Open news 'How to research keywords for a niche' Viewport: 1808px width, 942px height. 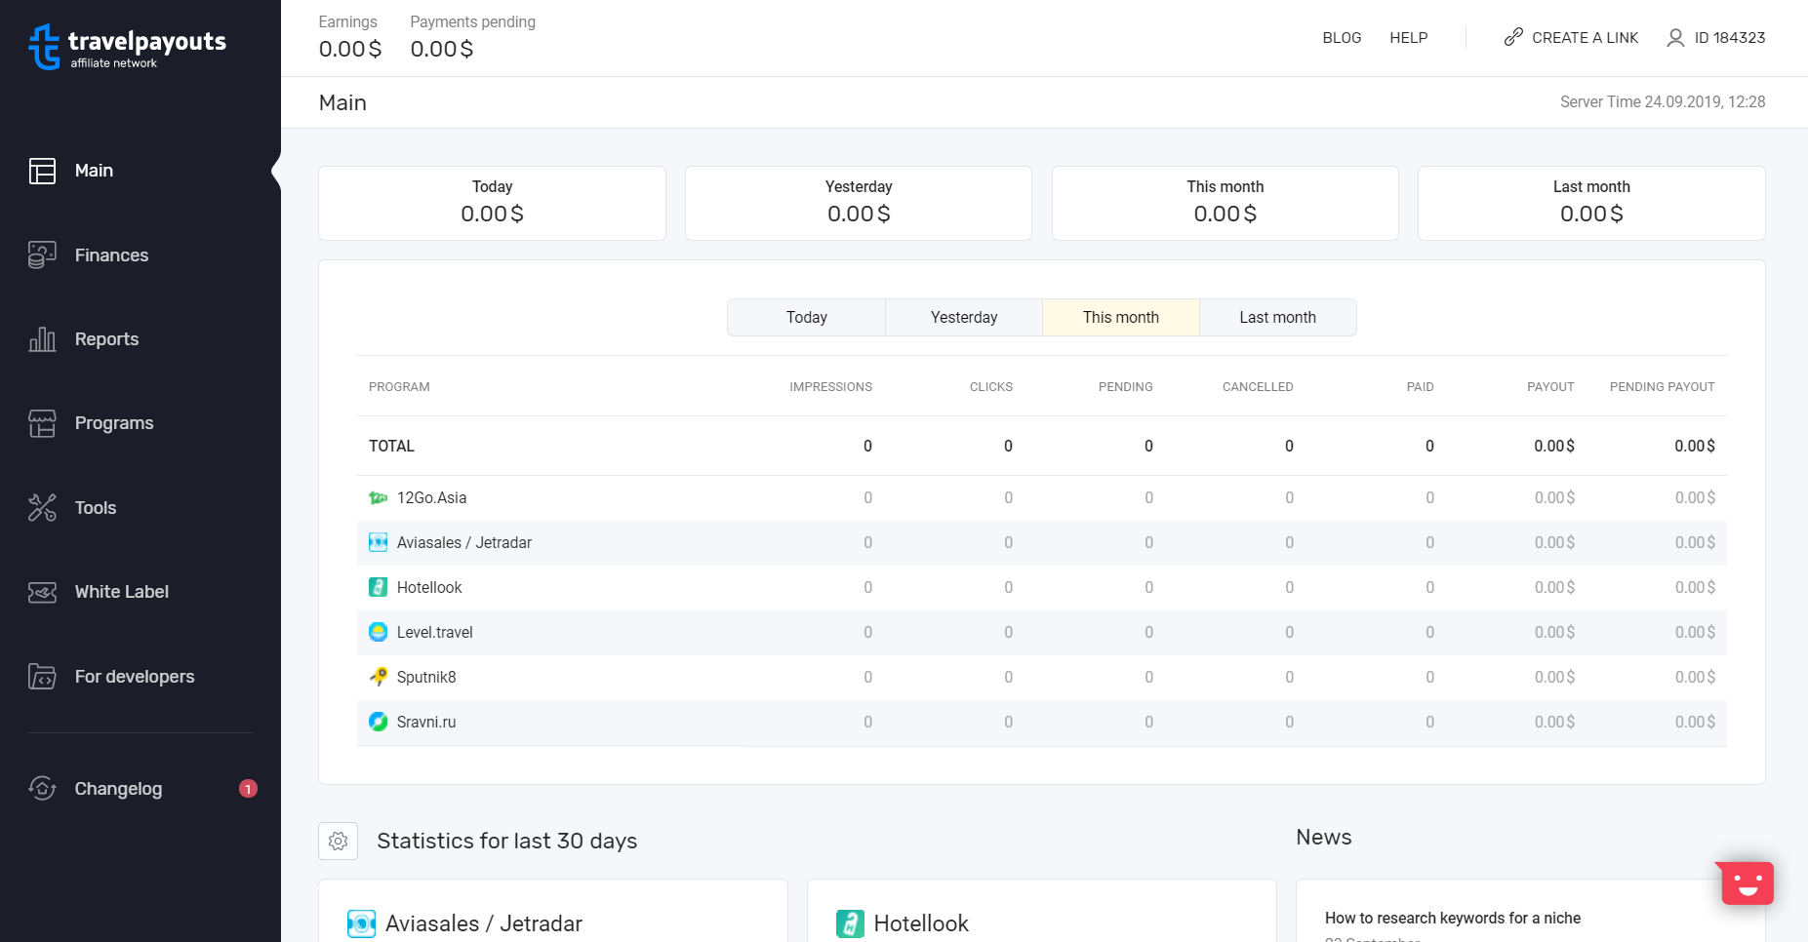[1453, 919]
